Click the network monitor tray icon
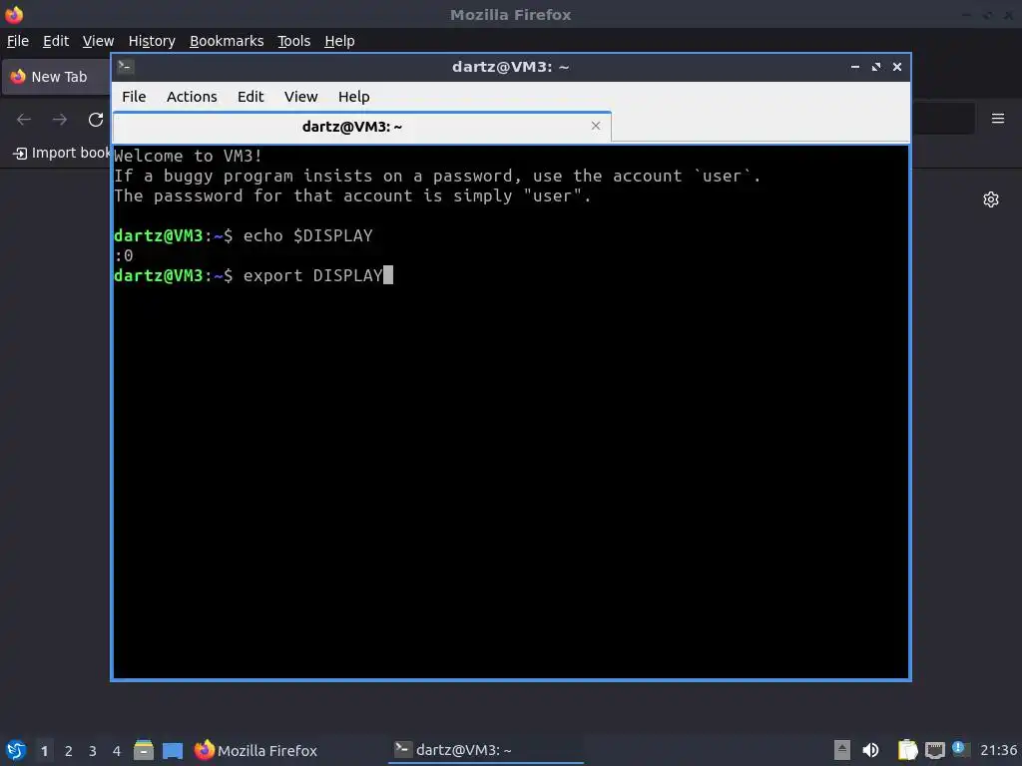 (934, 750)
